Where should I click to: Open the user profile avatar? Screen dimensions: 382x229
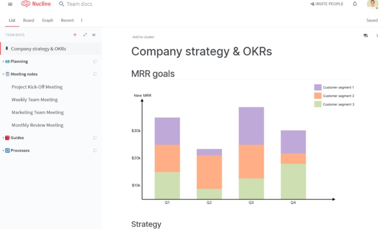372,4
